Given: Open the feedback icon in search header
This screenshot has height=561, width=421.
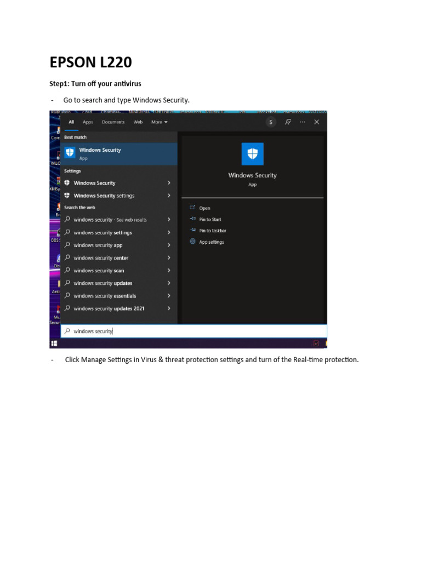Looking at the screenshot, I should [x=288, y=122].
